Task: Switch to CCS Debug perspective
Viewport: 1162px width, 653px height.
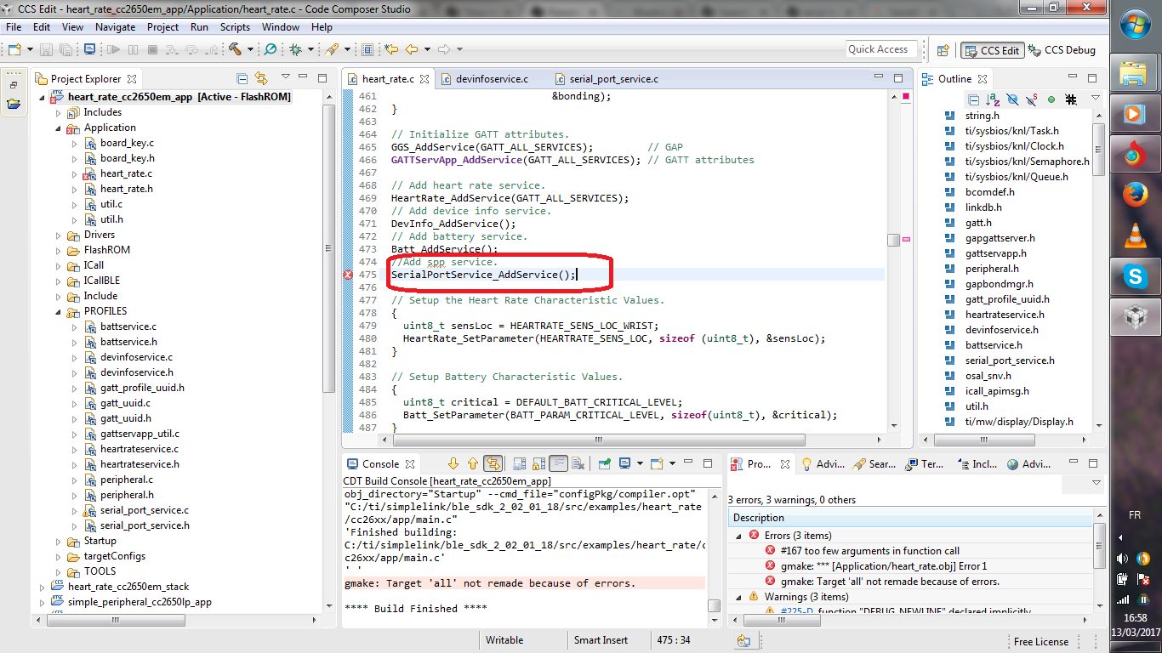Action: [x=1062, y=50]
